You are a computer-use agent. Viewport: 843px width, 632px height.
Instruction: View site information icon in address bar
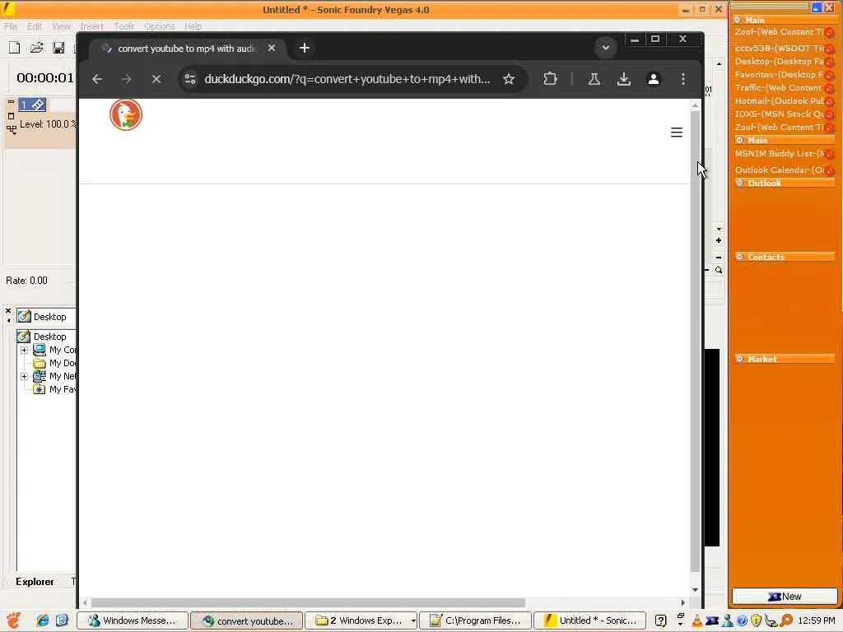pyautogui.click(x=190, y=79)
